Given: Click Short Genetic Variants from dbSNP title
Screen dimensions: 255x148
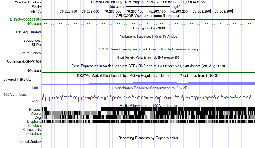Looking at the screenshot, I should click(x=148, y=58).
